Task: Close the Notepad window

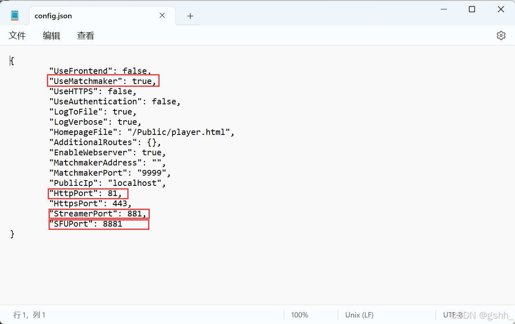Action: tap(501, 9)
